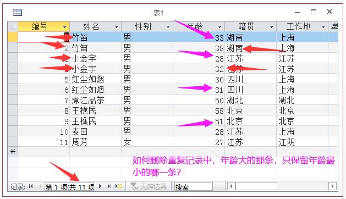Go to previous record navigation arrow
This screenshot has width=346, height=199.
pyautogui.click(x=40, y=186)
